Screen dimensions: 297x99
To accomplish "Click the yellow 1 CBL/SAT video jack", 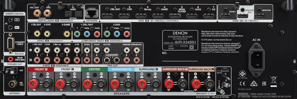I will pos(37,34).
